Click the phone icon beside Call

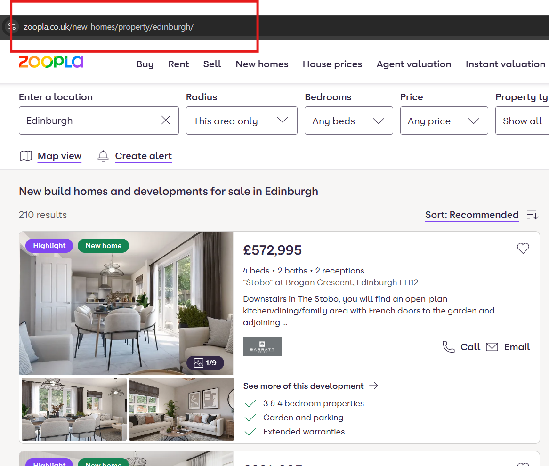coord(449,347)
